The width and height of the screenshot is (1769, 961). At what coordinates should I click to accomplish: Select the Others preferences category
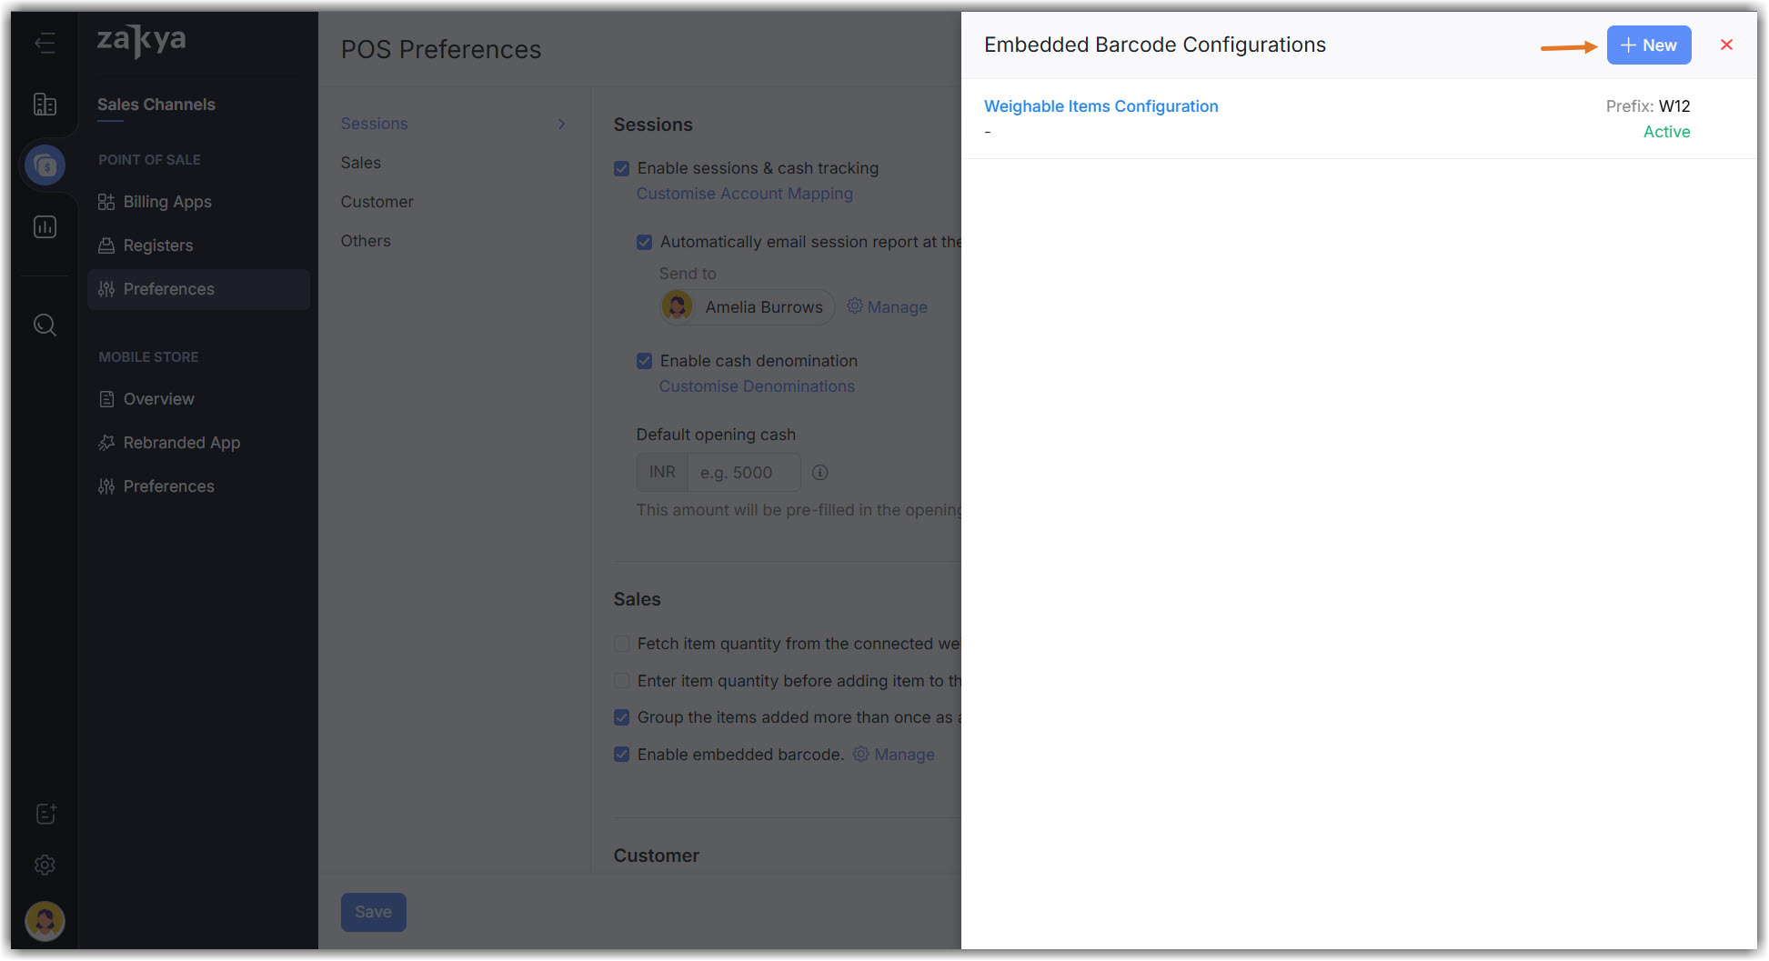[x=366, y=241]
